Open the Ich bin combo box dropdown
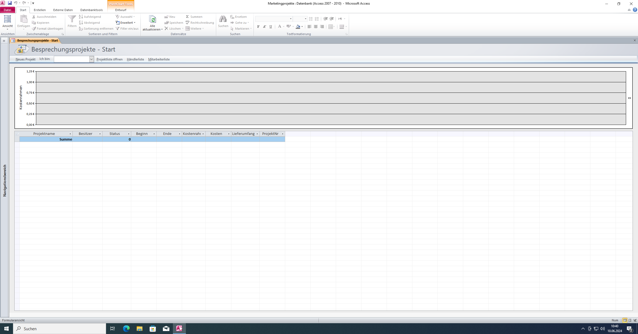 [x=91, y=59]
